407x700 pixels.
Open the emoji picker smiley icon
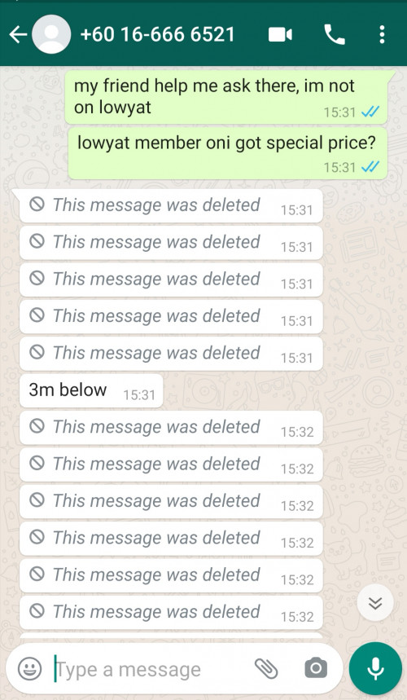(29, 669)
